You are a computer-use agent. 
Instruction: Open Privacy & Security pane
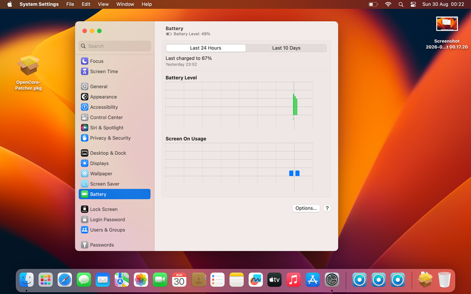(x=114, y=138)
